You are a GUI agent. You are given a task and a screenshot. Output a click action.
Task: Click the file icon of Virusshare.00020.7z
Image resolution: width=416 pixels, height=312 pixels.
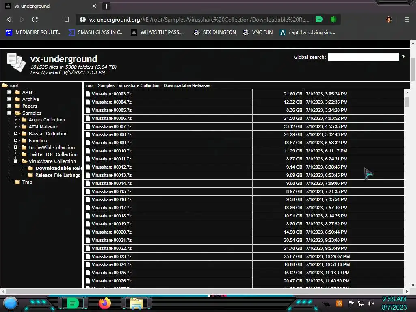coord(88,232)
